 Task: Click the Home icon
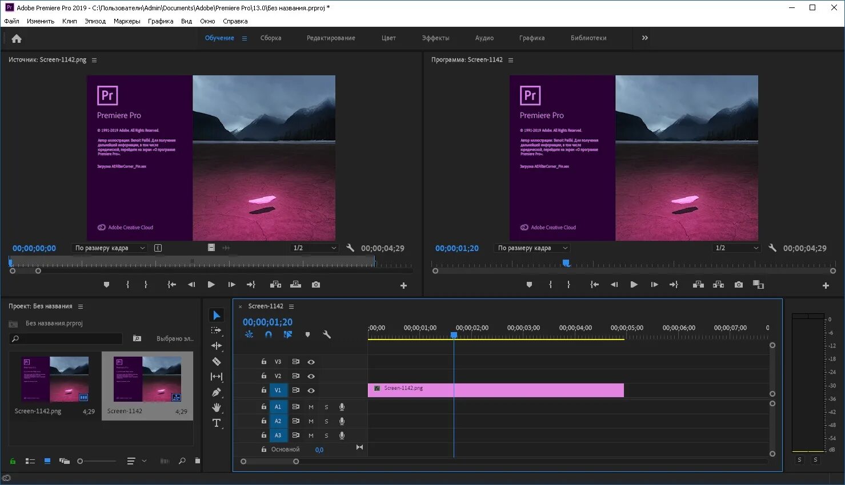pos(17,38)
